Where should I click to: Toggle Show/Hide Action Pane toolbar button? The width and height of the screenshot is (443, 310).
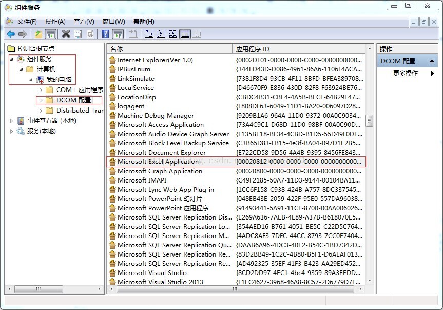[x=119, y=34]
